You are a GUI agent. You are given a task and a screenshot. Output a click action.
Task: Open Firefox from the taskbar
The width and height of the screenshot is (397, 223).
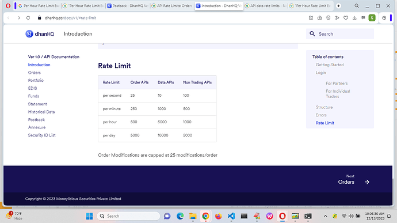pyautogui.click(x=218, y=216)
